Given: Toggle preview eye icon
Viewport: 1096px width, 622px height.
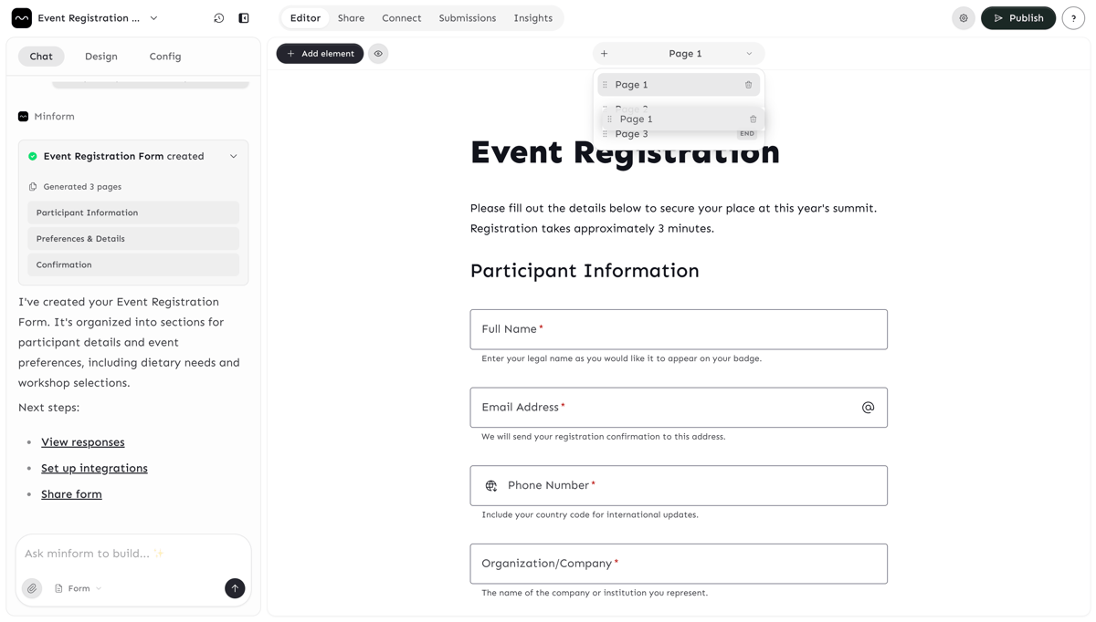Looking at the screenshot, I should click(378, 54).
